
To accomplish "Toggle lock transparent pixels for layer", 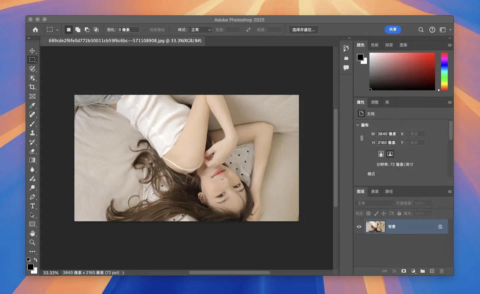I will pos(368,213).
